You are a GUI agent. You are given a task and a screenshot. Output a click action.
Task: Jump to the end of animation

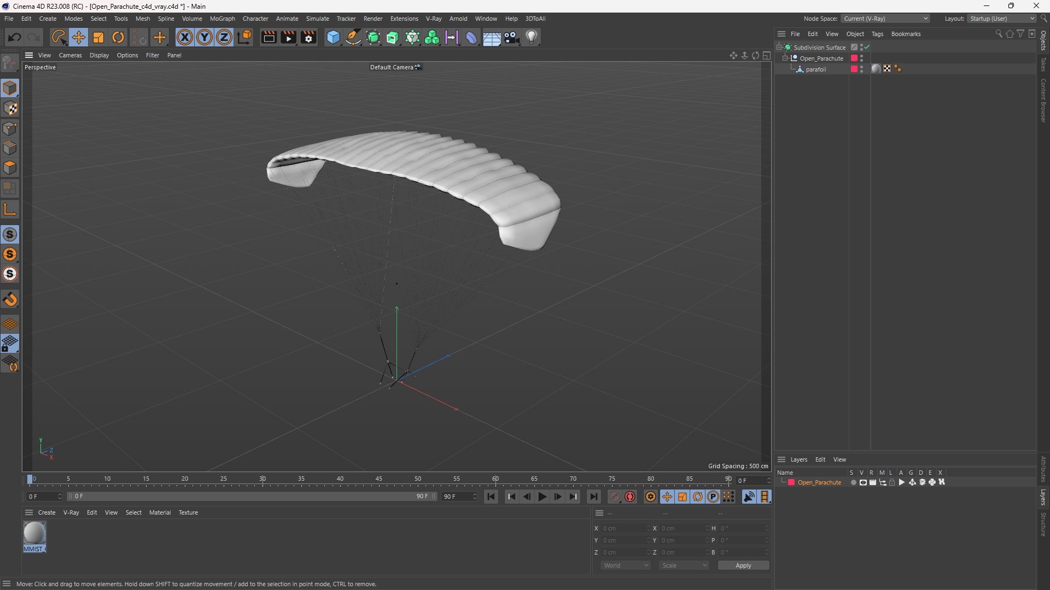click(x=593, y=497)
